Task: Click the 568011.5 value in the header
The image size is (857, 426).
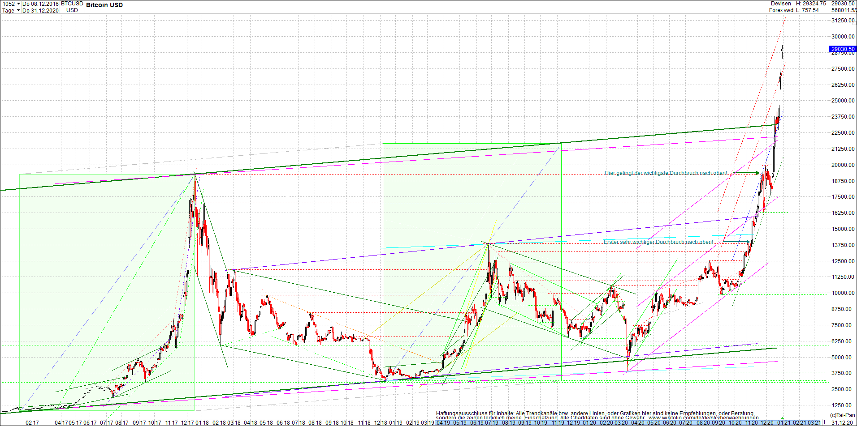Action: point(843,10)
